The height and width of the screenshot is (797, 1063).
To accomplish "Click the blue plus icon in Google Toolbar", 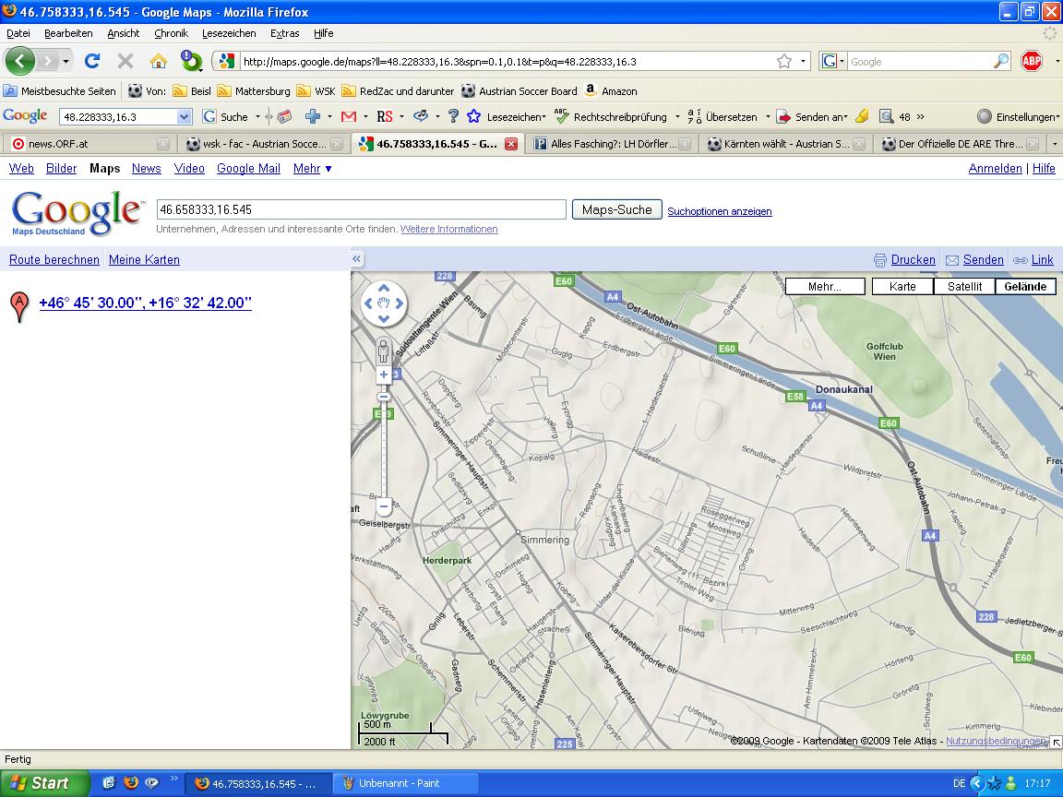I will 313,116.
